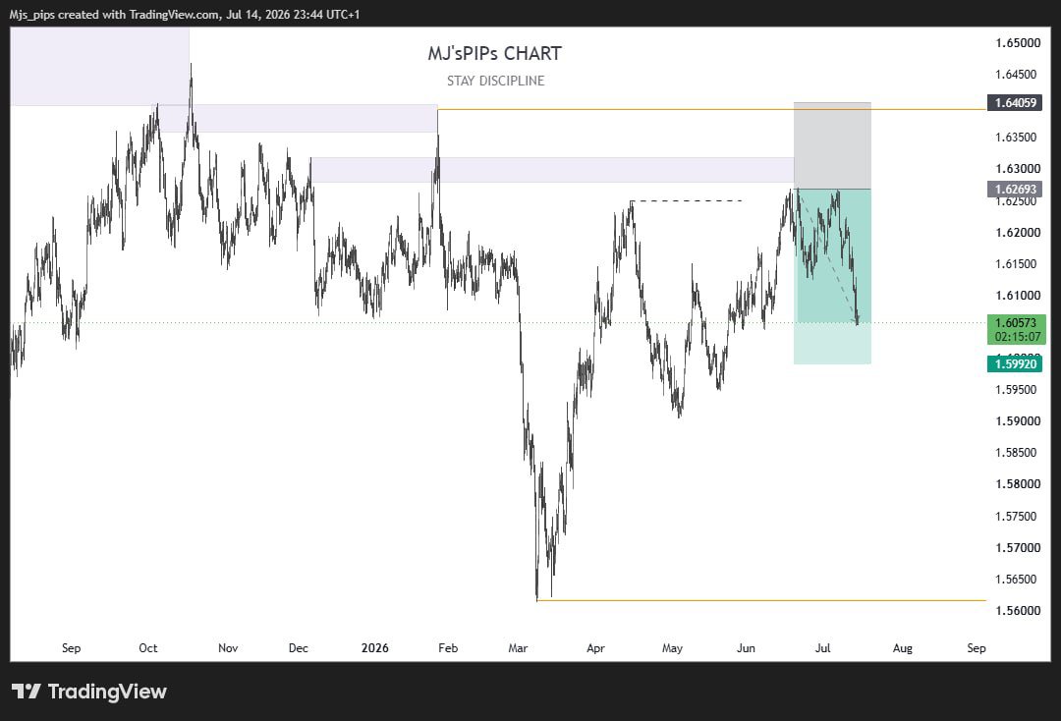Select the gray stop-loss zone of short position
The height and width of the screenshot is (721, 1061).
point(832,145)
